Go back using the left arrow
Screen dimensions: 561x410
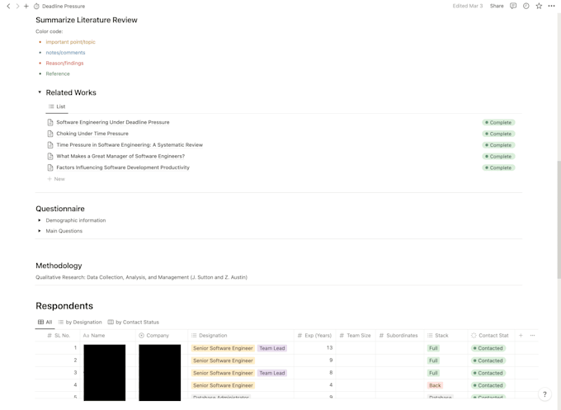8,6
